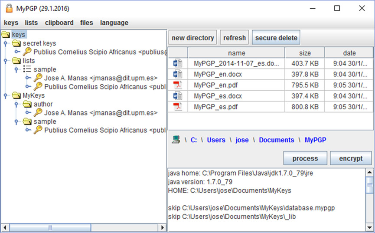Click the process button
Image resolution: width=375 pixels, height=233 pixels.
(305, 158)
